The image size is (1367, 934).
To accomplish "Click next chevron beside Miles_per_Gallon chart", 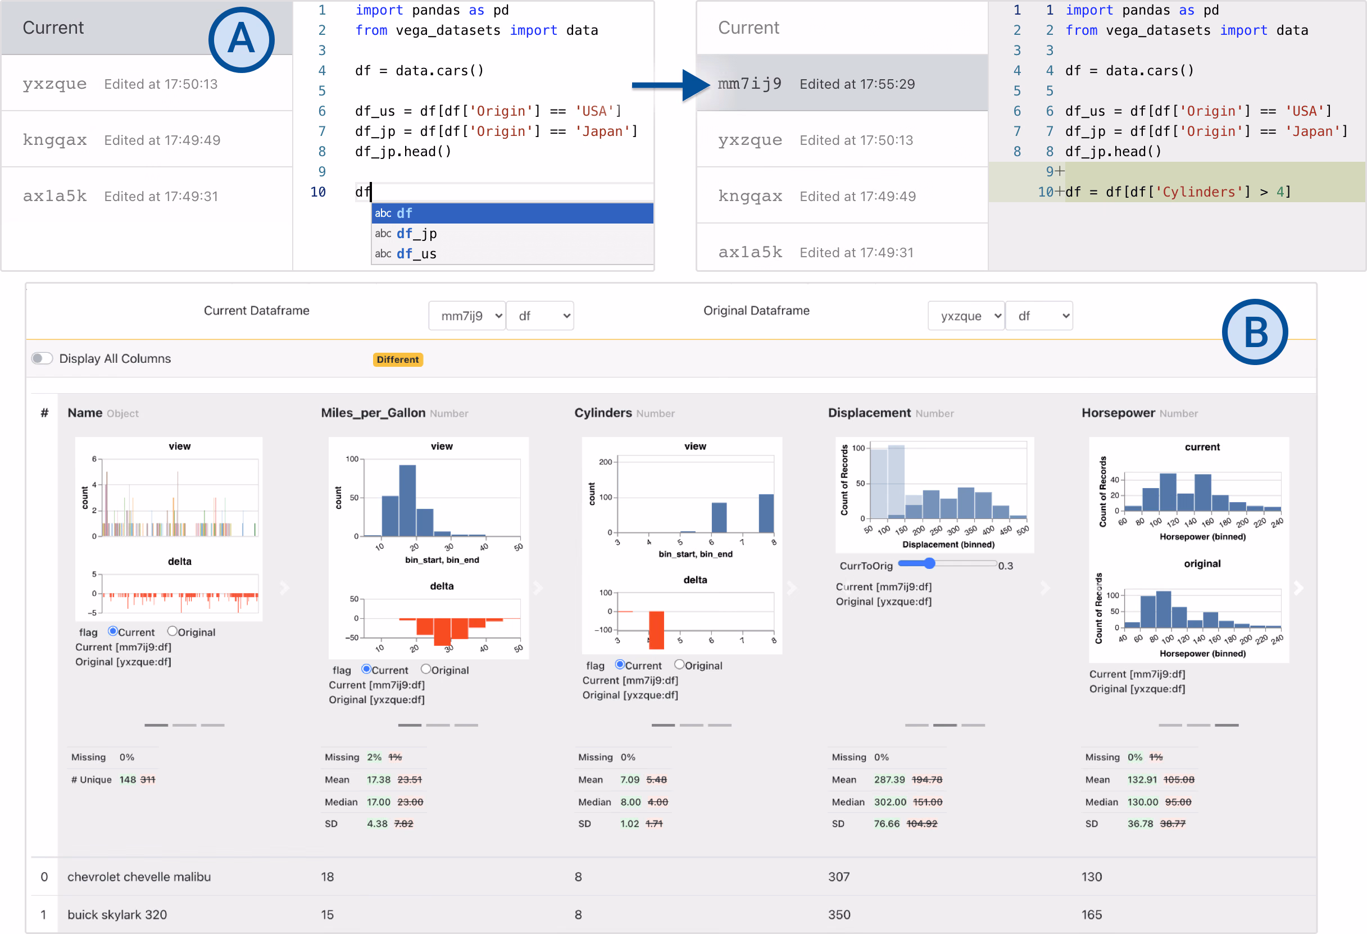I will 538,587.
